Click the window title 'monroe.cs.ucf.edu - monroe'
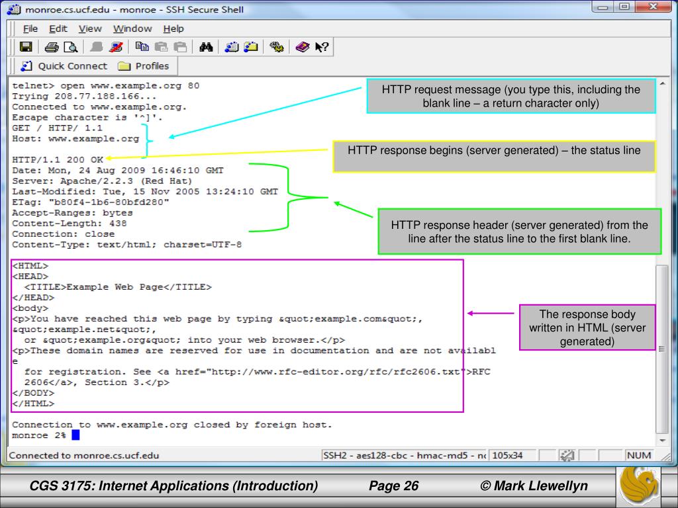Screen dimensions: 678x508 [x=134, y=9]
